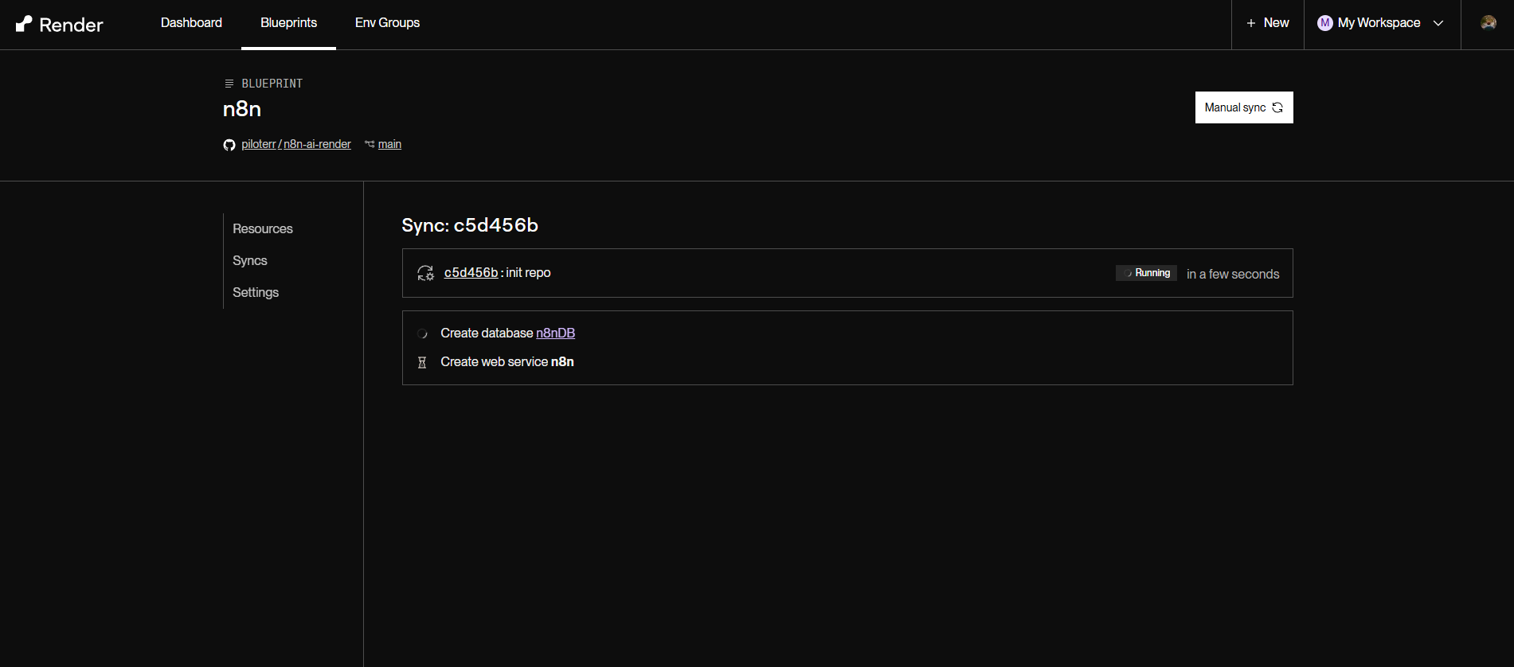Image resolution: width=1514 pixels, height=667 pixels.
Task: Go to Resources in the sidebar
Action: [263, 228]
